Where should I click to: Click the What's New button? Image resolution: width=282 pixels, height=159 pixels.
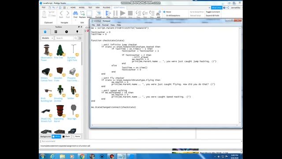(x=216, y=8)
